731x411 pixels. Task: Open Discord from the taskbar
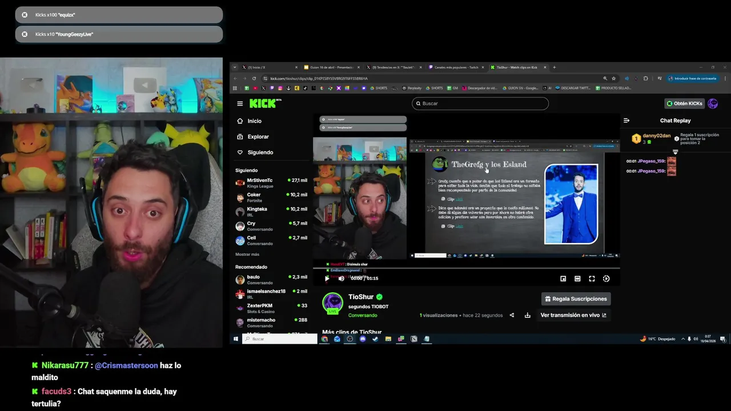[x=363, y=339]
